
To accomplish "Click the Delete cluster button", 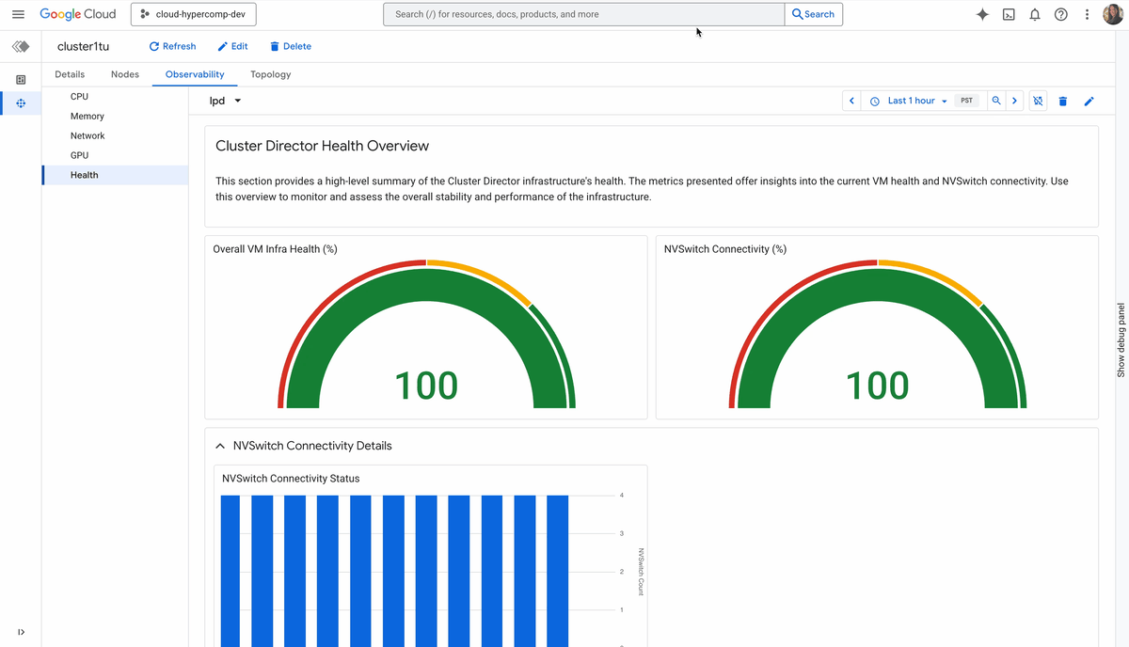I will [x=290, y=46].
